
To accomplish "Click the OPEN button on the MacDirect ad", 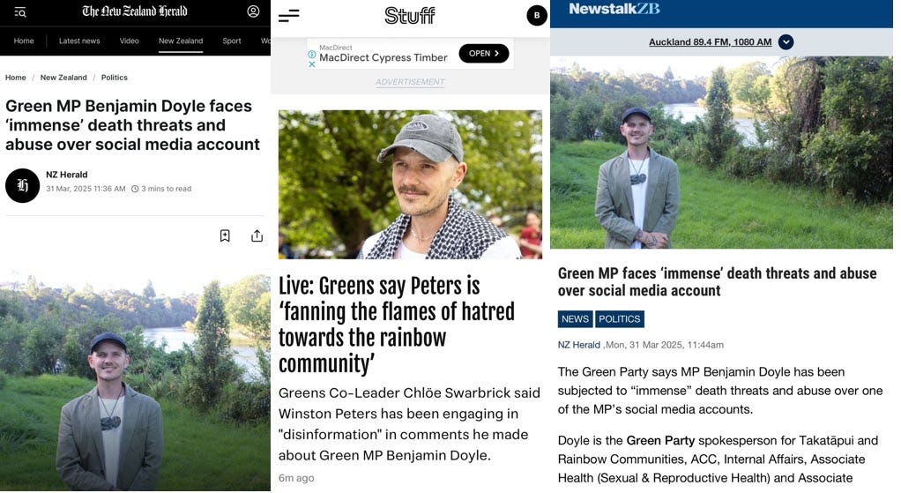I will point(484,54).
